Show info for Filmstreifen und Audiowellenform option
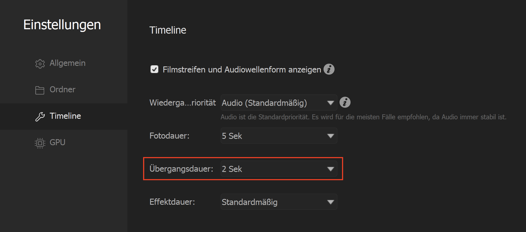Screen dimensions: 526x232 pyautogui.click(x=329, y=69)
